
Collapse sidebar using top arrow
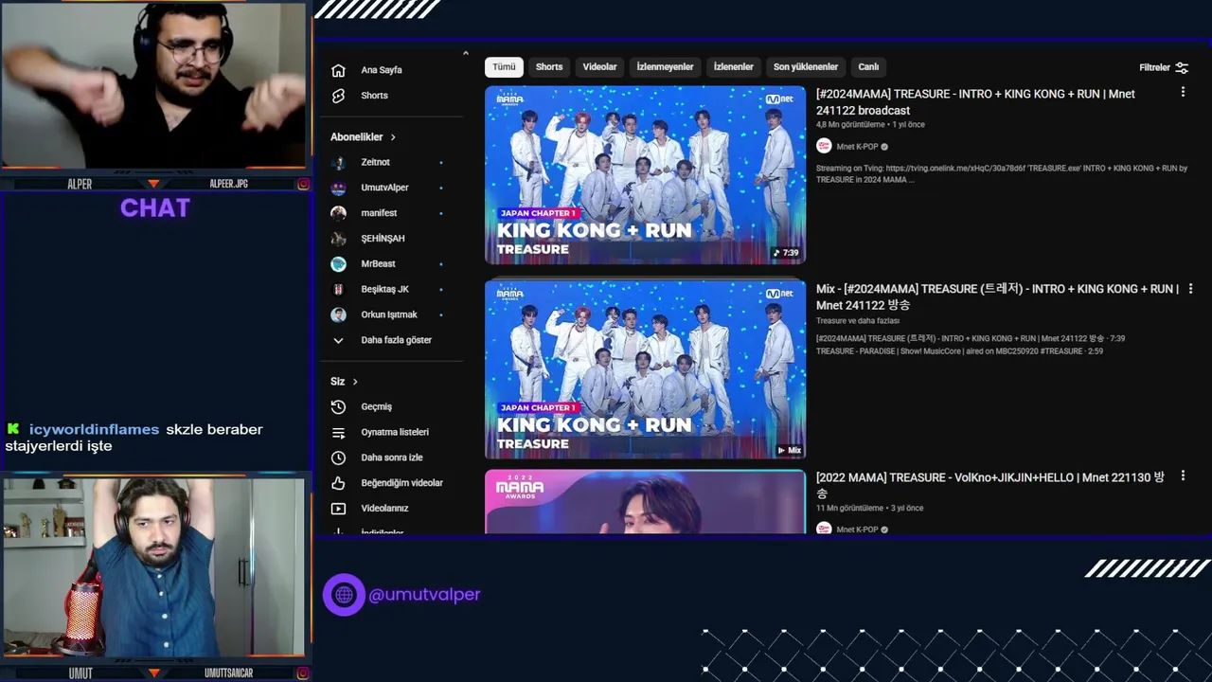point(465,53)
